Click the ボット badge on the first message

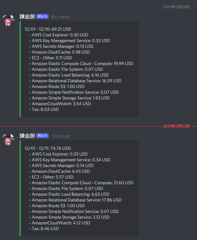[43, 16]
